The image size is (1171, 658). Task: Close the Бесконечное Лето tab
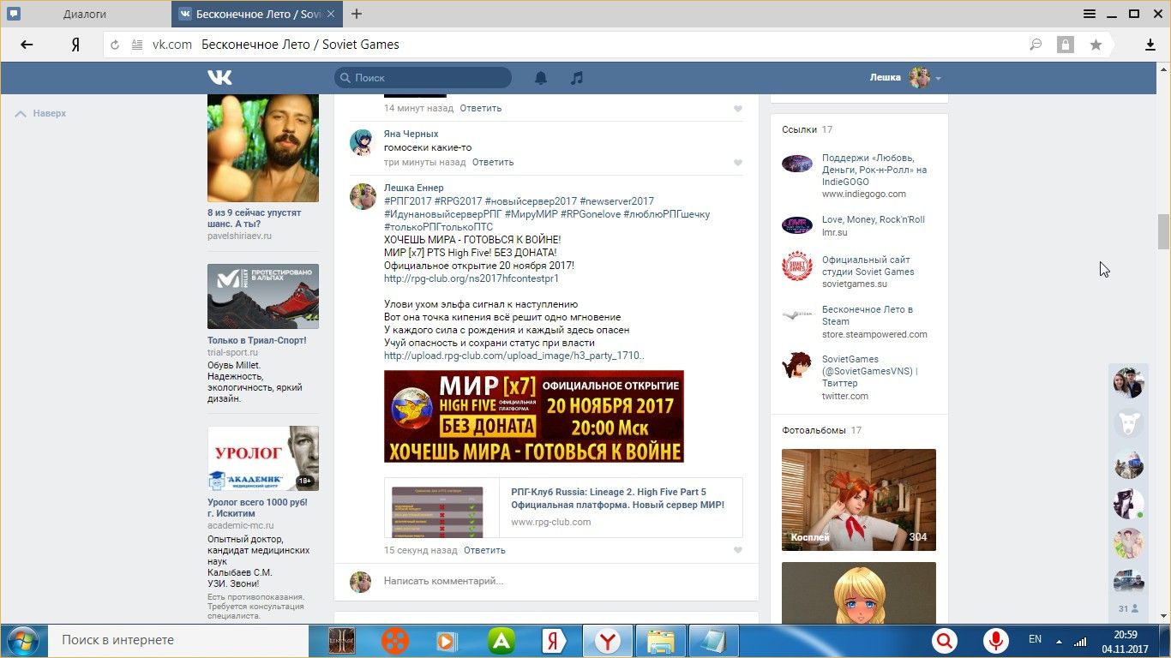(x=332, y=14)
